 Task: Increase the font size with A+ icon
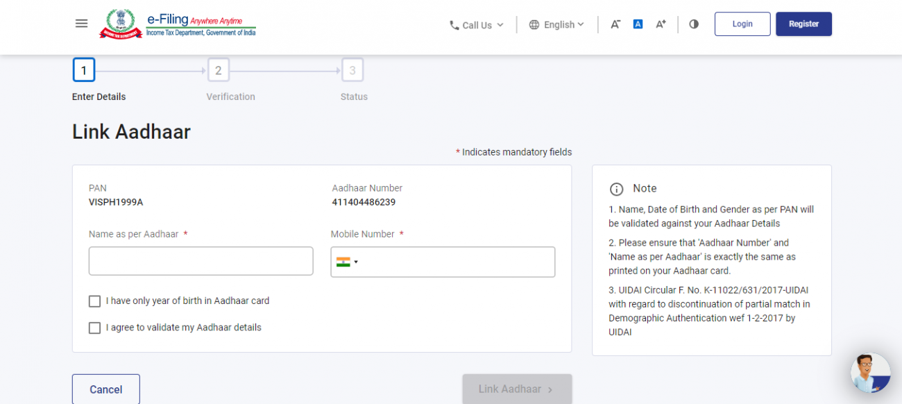[x=661, y=24]
